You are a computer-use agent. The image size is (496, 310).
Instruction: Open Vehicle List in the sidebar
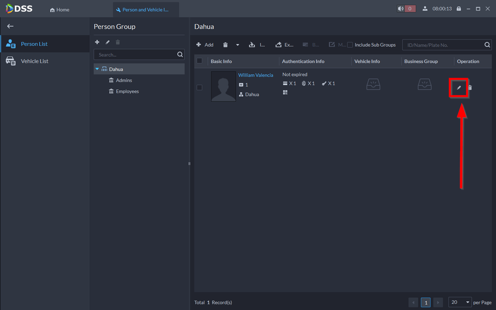tap(34, 61)
